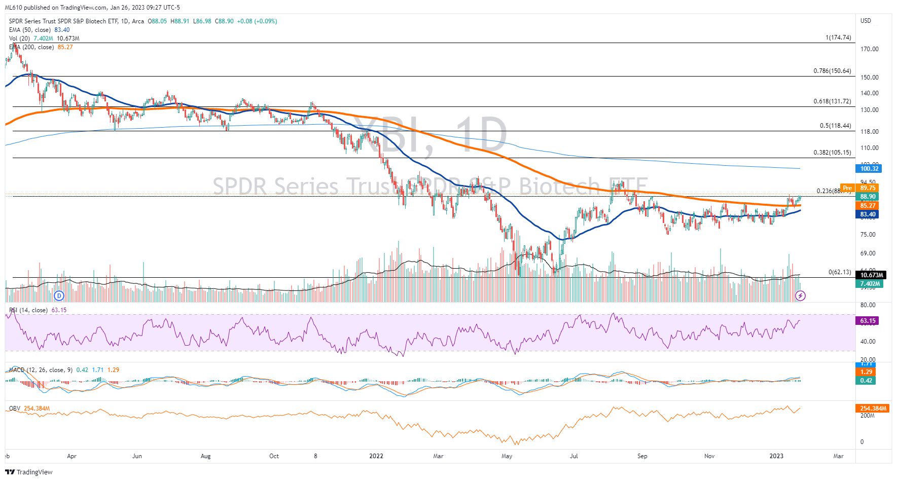The width and height of the screenshot is (897, 481).
Task: Click the 110.00 price axis label
Action: pyautogui.click(x=869, y=148)
